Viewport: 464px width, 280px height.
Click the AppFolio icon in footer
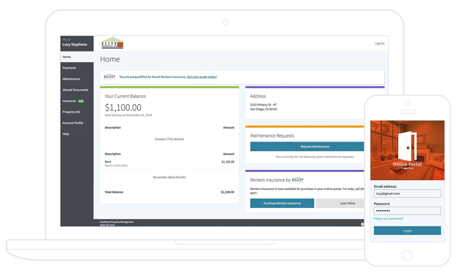pos(362,224)
